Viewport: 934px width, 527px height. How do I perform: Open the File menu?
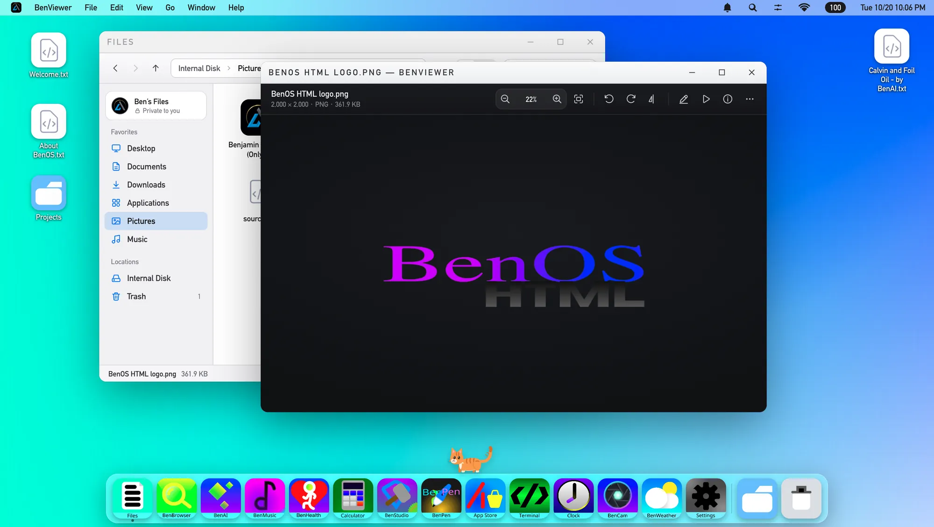click(x=91, y=7)
